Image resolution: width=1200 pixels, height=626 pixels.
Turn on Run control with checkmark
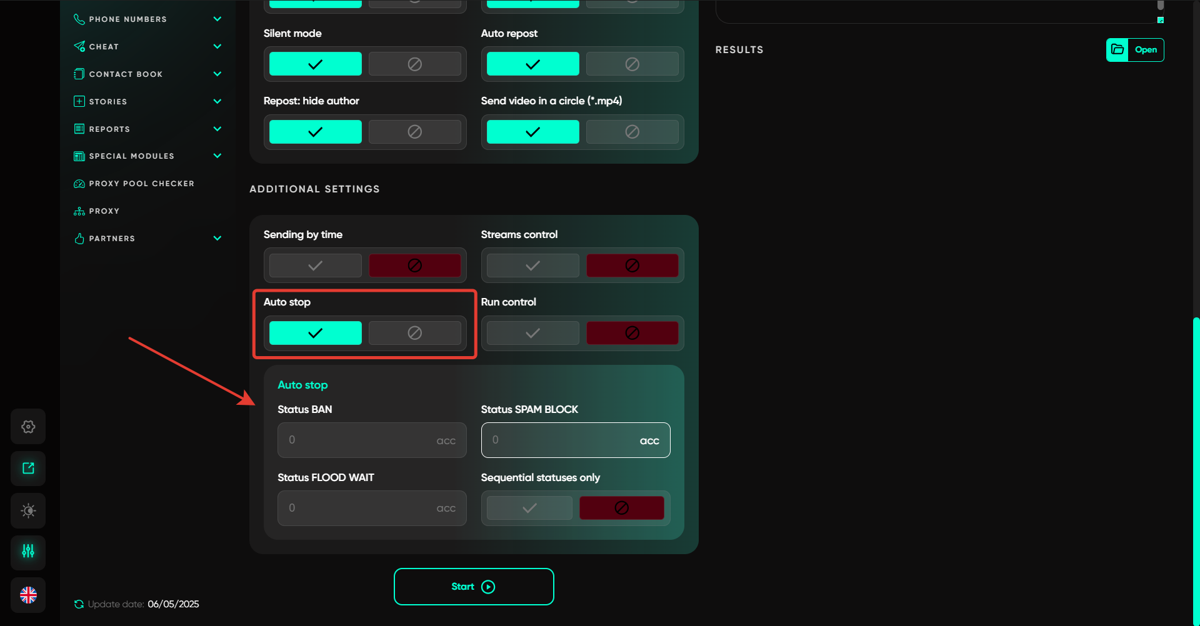[532, 333]
